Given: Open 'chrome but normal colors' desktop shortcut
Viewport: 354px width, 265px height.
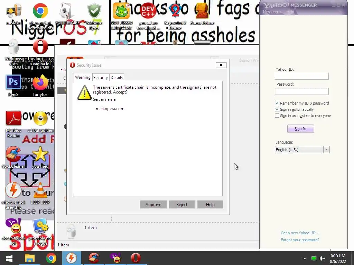Looking at the screenshot, I should pos(40,16).
